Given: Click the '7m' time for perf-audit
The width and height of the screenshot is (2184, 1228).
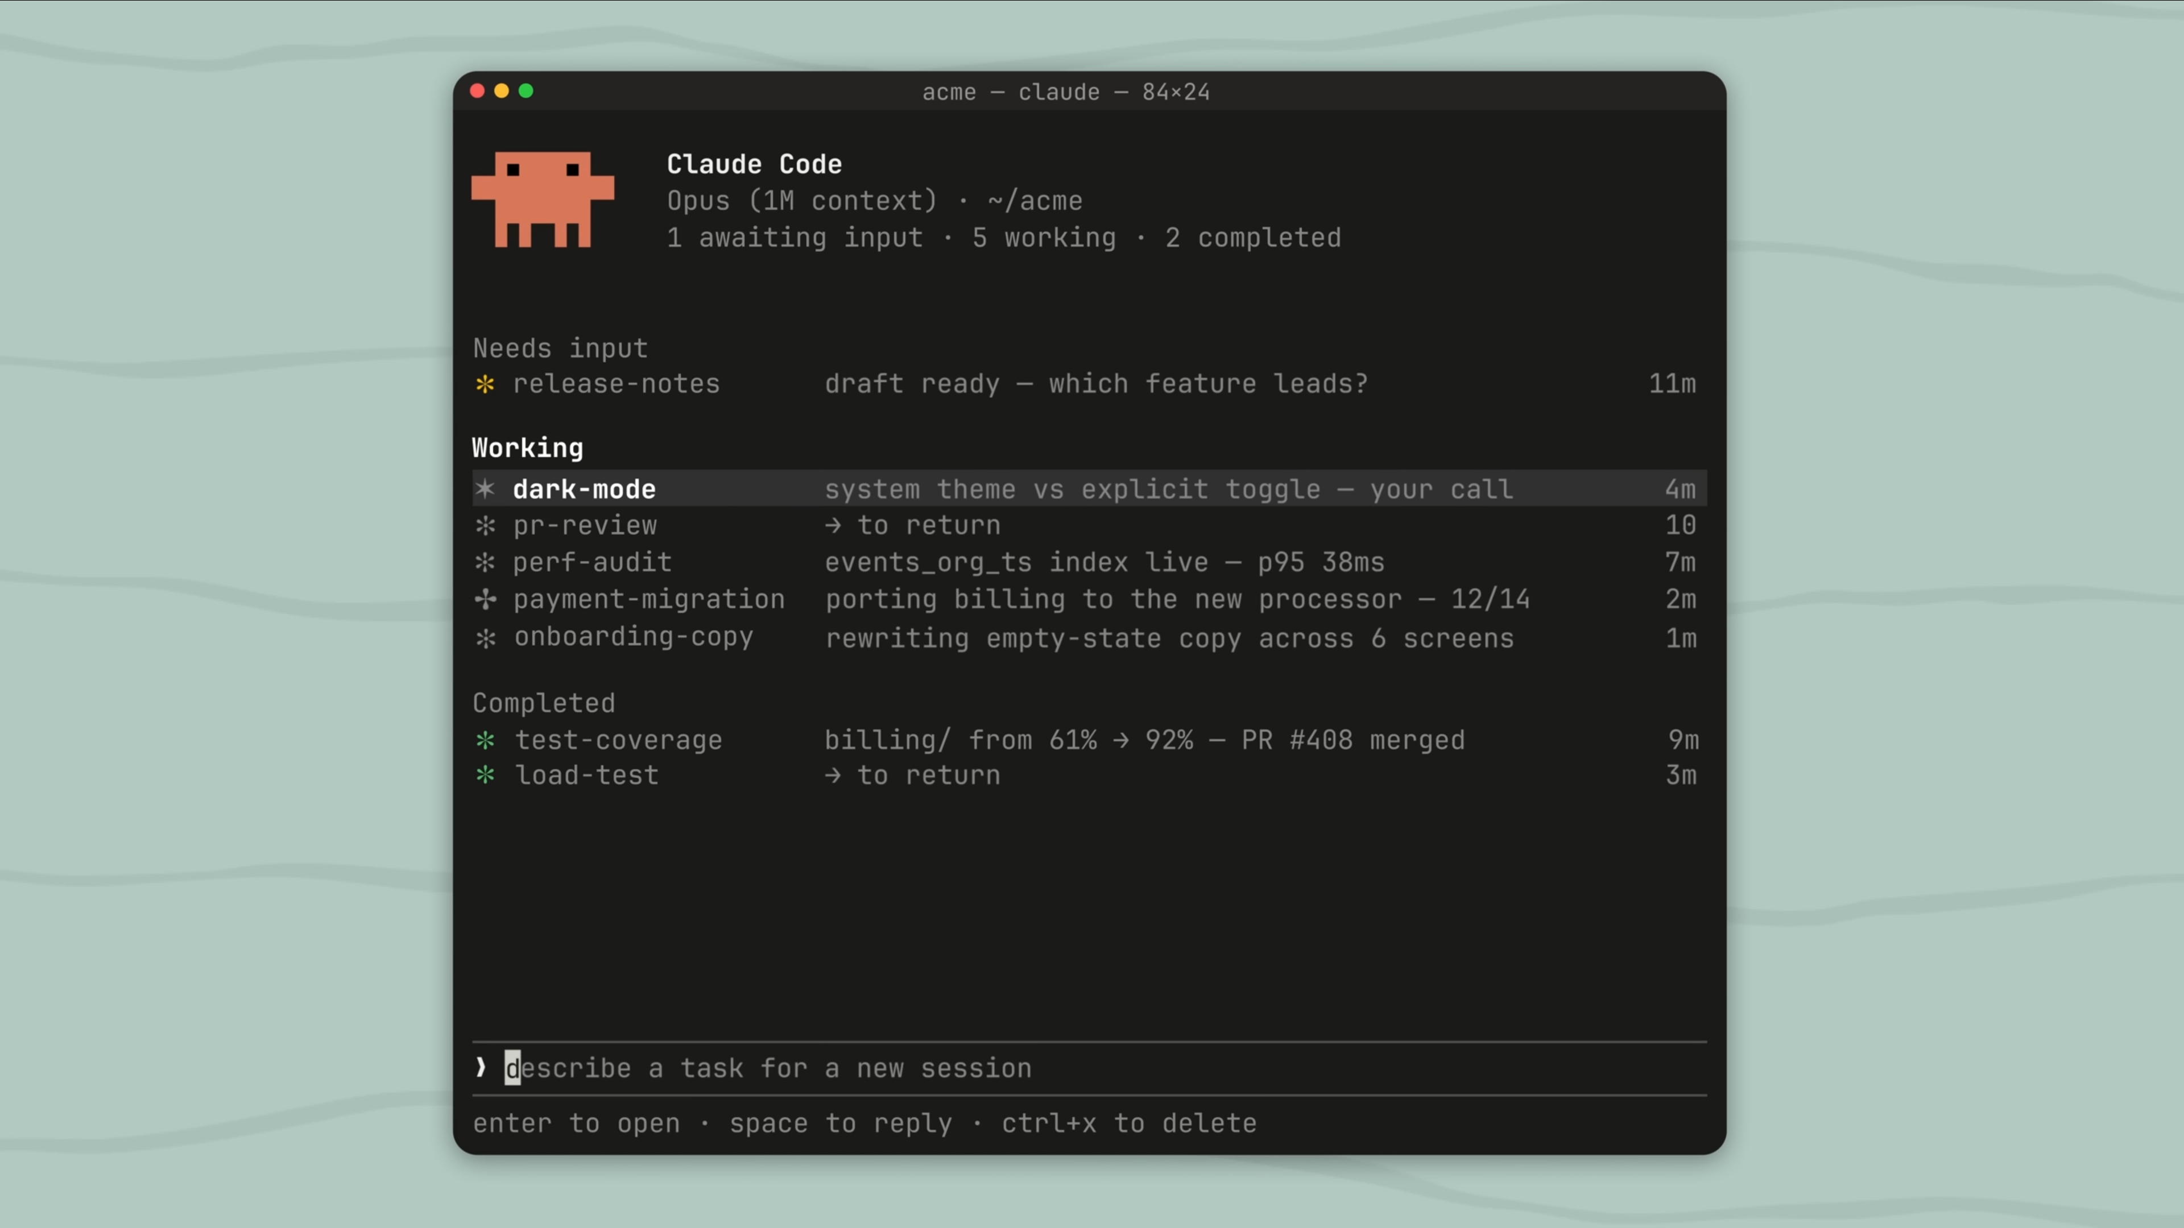Looking at the screenshot, I should tap(1681, 562).
